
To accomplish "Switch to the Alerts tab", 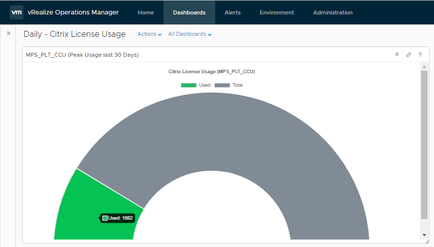I will point(233,12).
